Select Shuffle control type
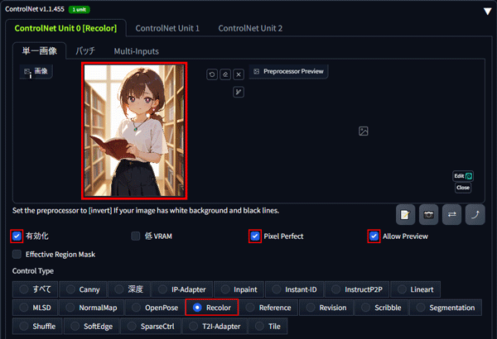 pyautogui.click(x=38, y=327)
